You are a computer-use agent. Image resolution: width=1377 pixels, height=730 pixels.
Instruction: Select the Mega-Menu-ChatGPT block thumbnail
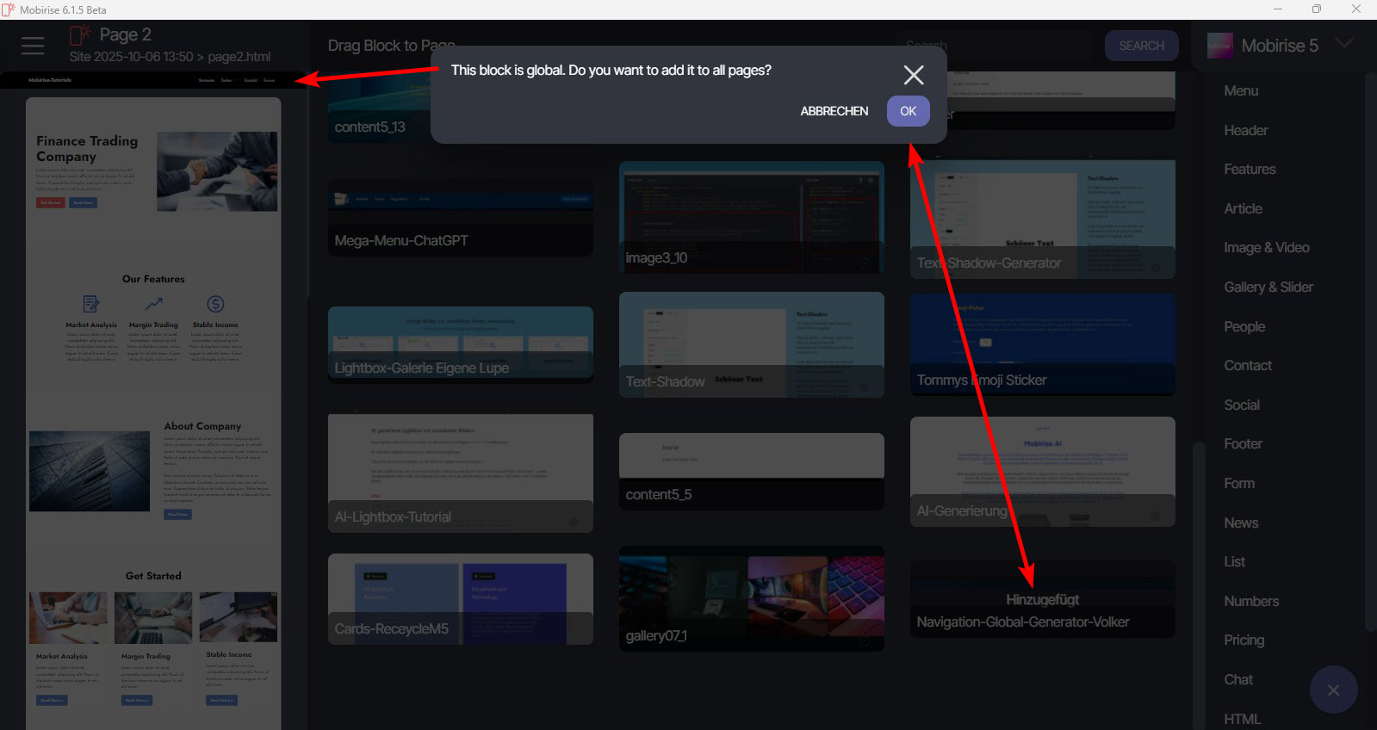(460, 217)
